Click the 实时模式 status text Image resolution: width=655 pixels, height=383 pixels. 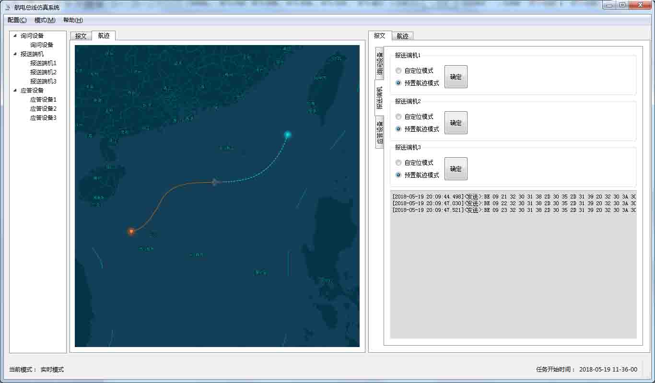52,370
